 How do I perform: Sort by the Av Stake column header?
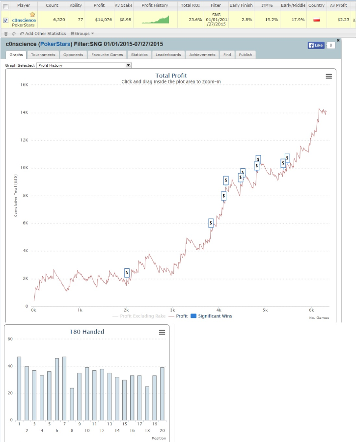click(123, 5)
